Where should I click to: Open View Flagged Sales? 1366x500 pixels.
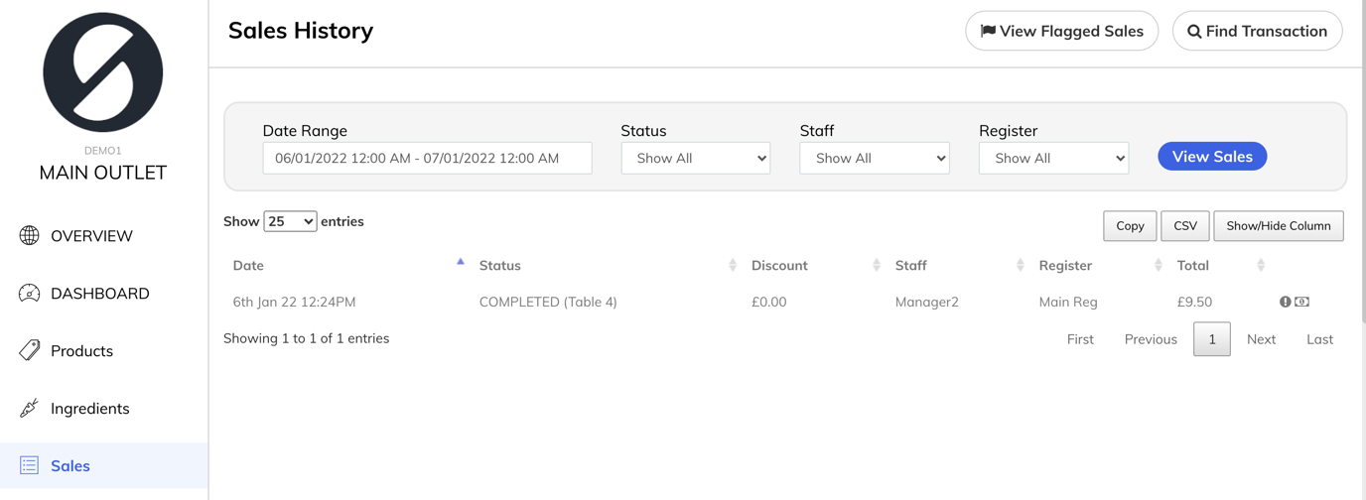click(x=1061, y=31)
